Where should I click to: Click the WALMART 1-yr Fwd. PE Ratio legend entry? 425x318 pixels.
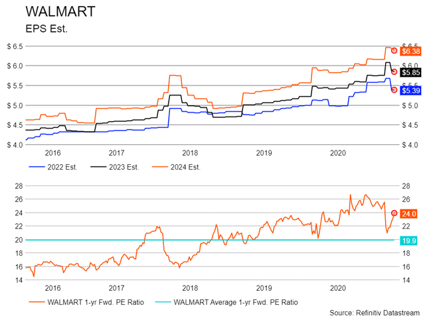(86, 302)
